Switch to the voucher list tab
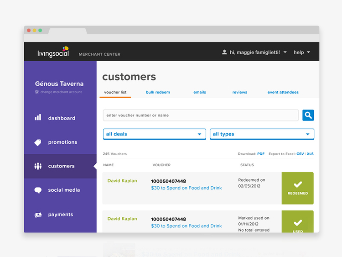The height and width of the screenshot is (257, 342). [115, 92]
